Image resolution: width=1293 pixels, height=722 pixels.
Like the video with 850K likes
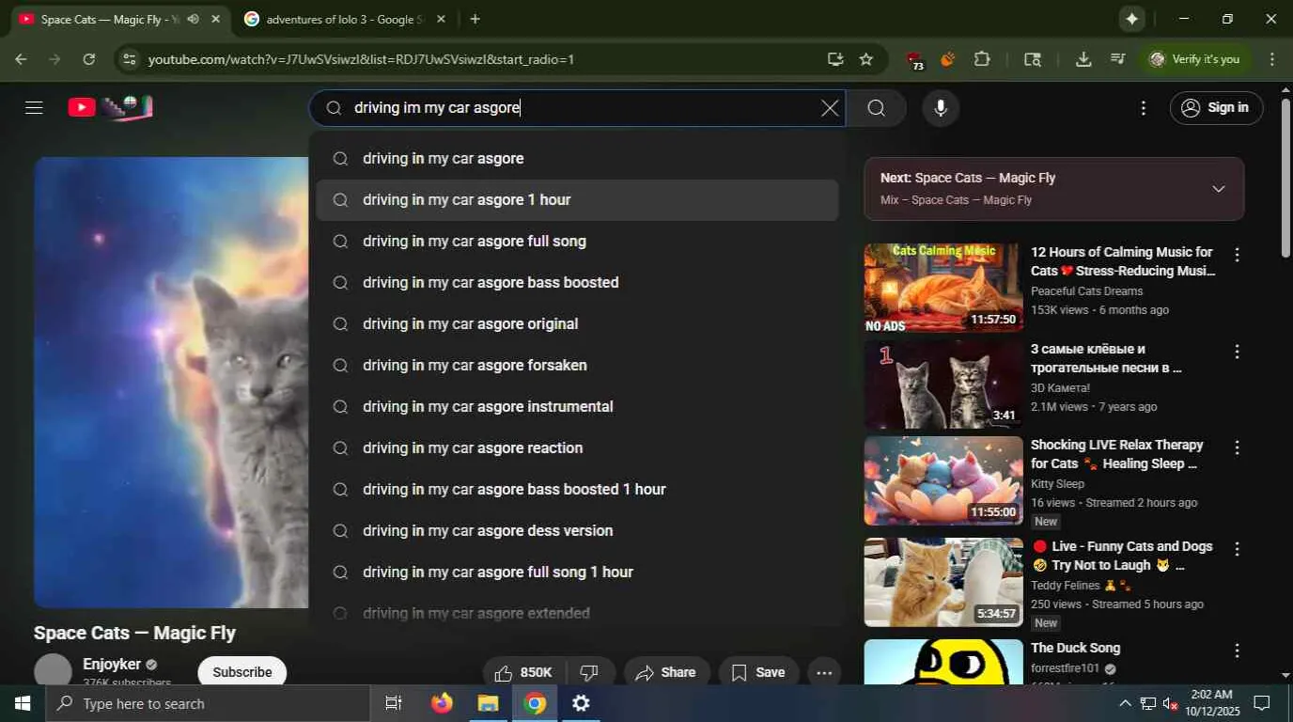pos(524,672)
